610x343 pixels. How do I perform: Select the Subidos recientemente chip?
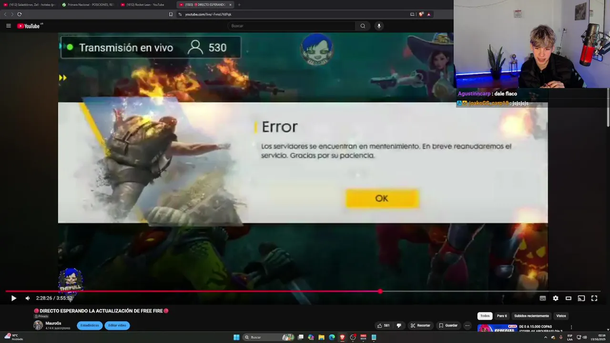coord(531,316)
